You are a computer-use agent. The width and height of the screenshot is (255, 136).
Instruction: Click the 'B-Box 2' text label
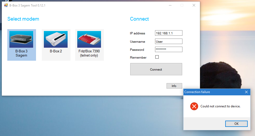tap(56, 51)
